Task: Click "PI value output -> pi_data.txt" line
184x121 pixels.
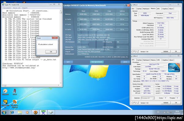Action: pos(39,59)
